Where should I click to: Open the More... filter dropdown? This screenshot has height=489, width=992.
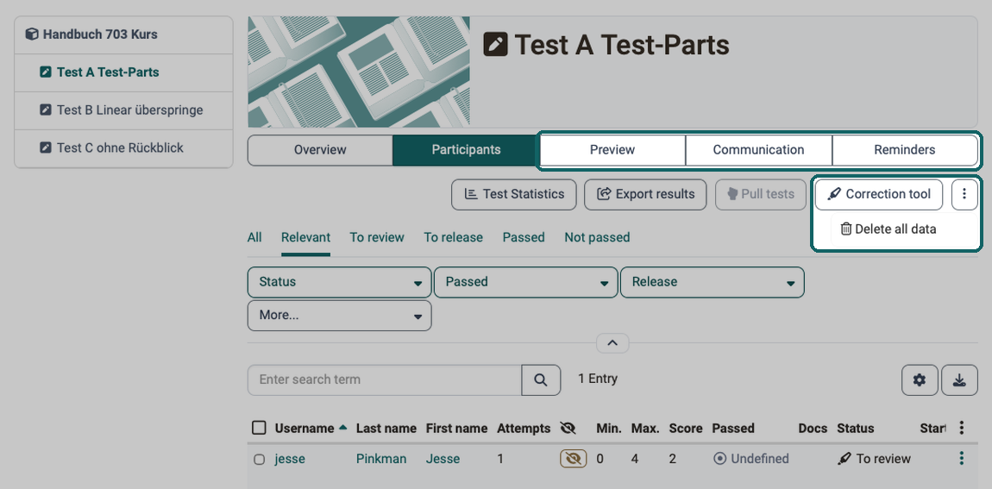coord(339,315)
